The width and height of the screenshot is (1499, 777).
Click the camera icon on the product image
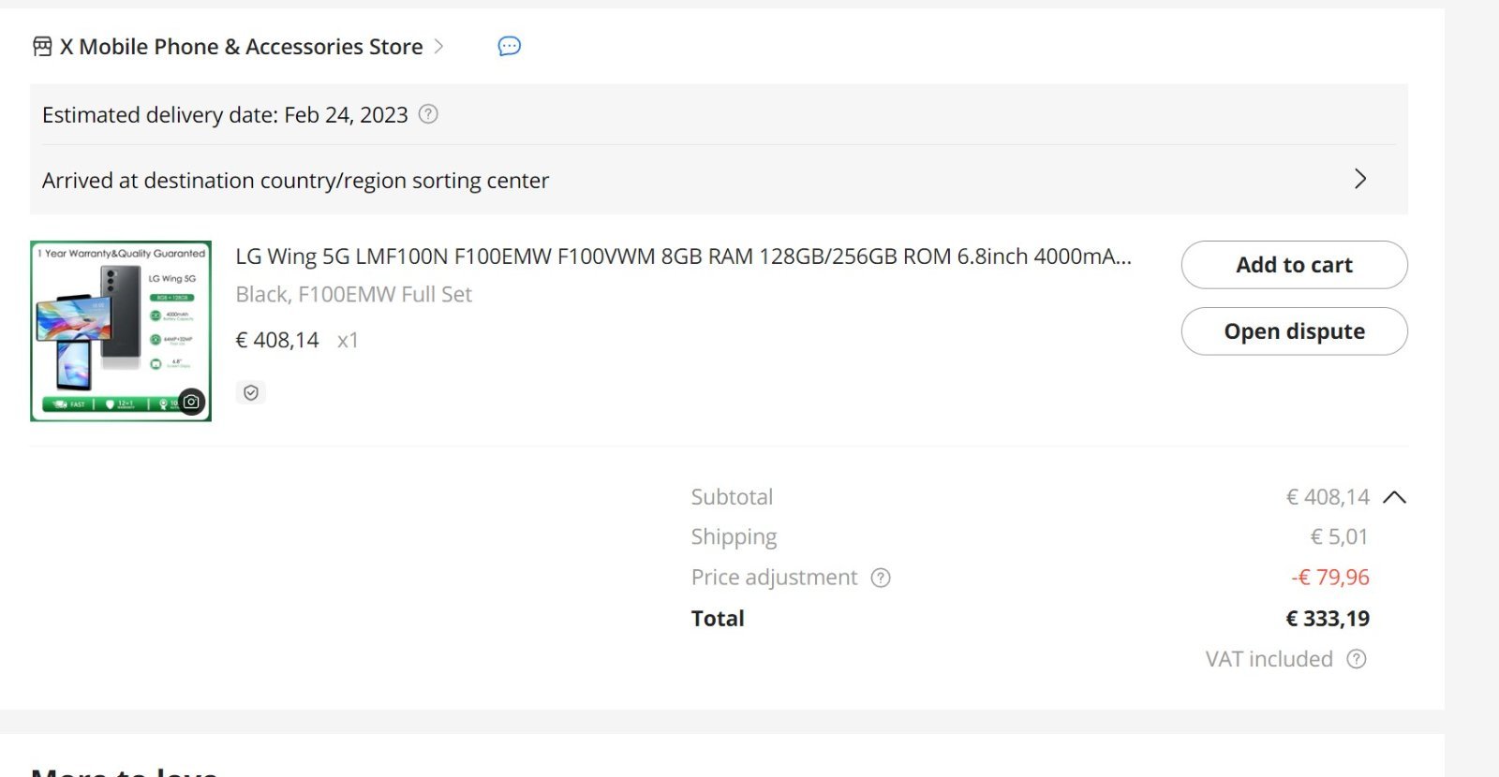(191, 402)
